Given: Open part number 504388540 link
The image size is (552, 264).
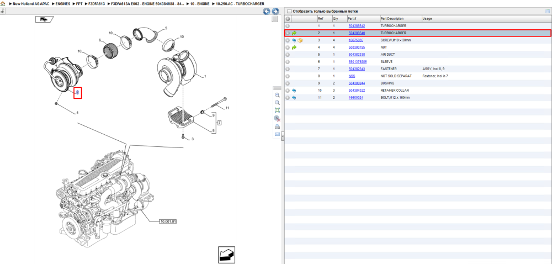Looking at the screenshot, I should point(357,33).
